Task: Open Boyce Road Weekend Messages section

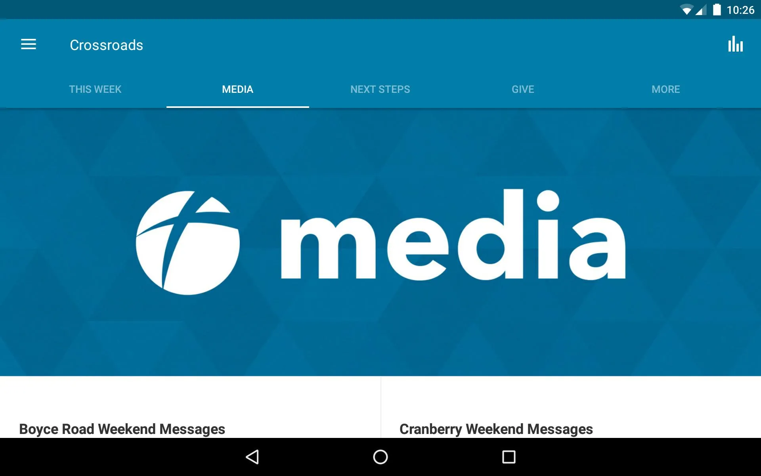Action: tap(122, 428)
